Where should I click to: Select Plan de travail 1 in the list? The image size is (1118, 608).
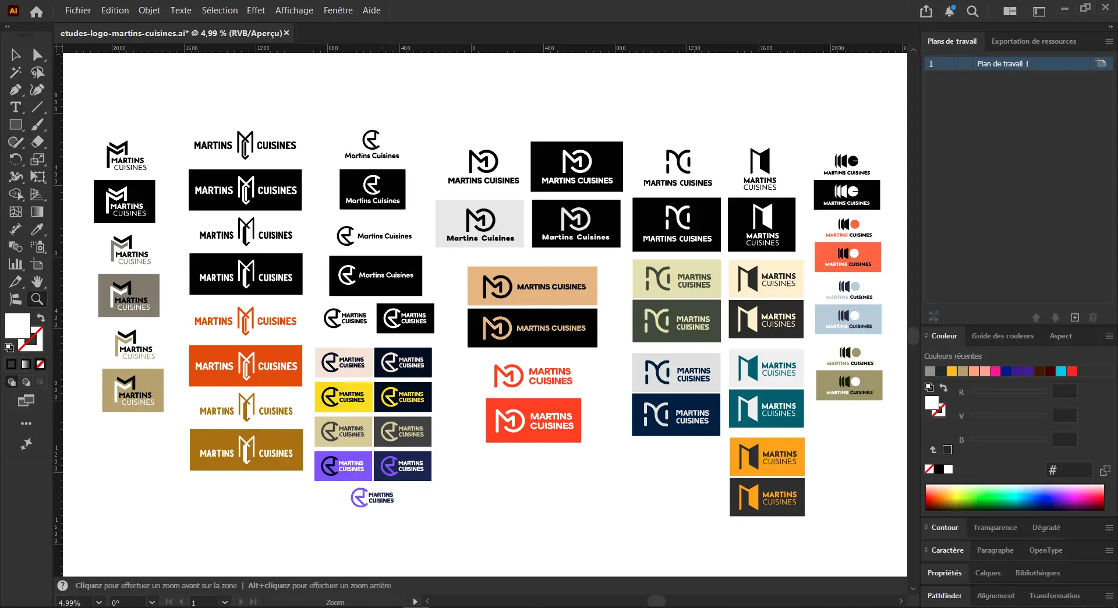1003,63
